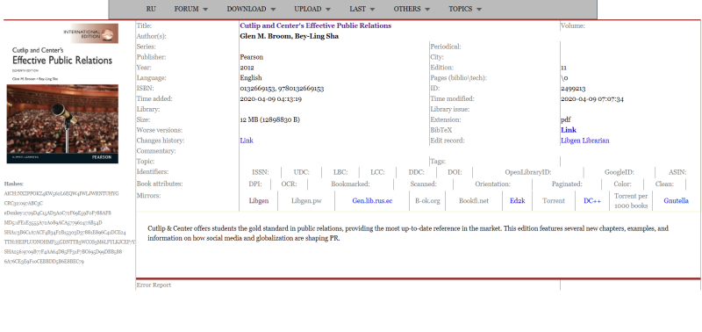
Task: Click the ASIN identifier cell
Action: pyautogui.click(x=677, y=172)
